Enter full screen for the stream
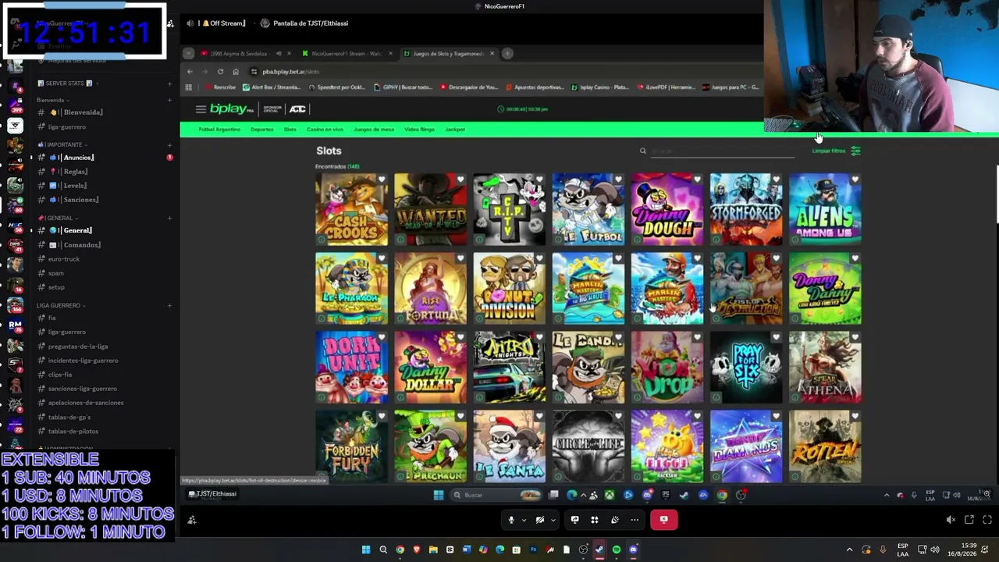This screenshot has height=562, width=999. click(987, 520)
